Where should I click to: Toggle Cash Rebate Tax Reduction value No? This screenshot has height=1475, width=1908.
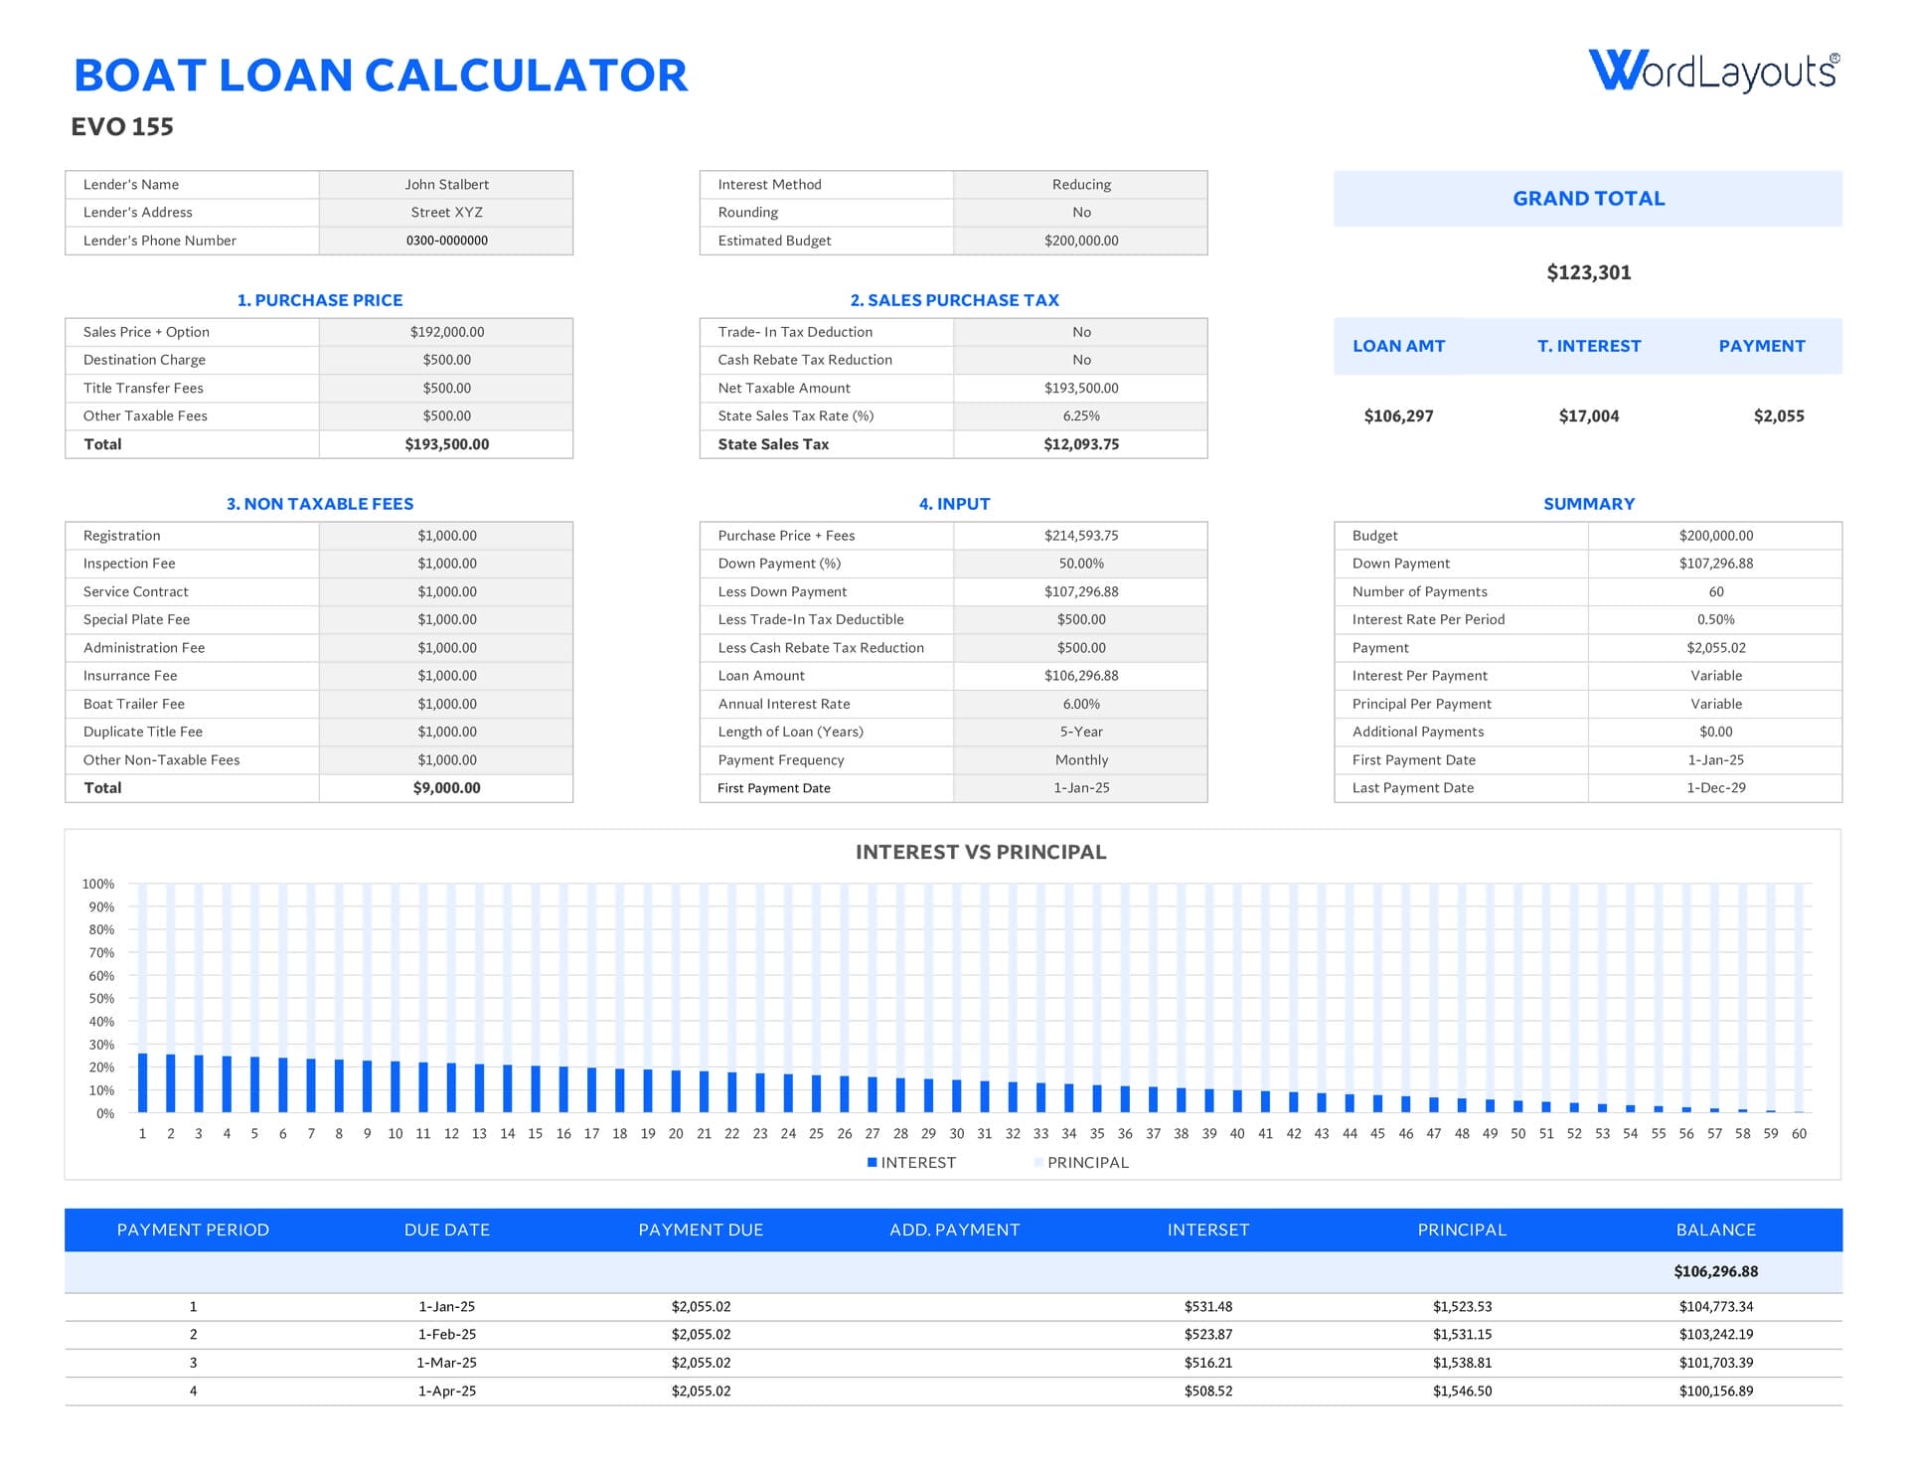(1080, 360)
